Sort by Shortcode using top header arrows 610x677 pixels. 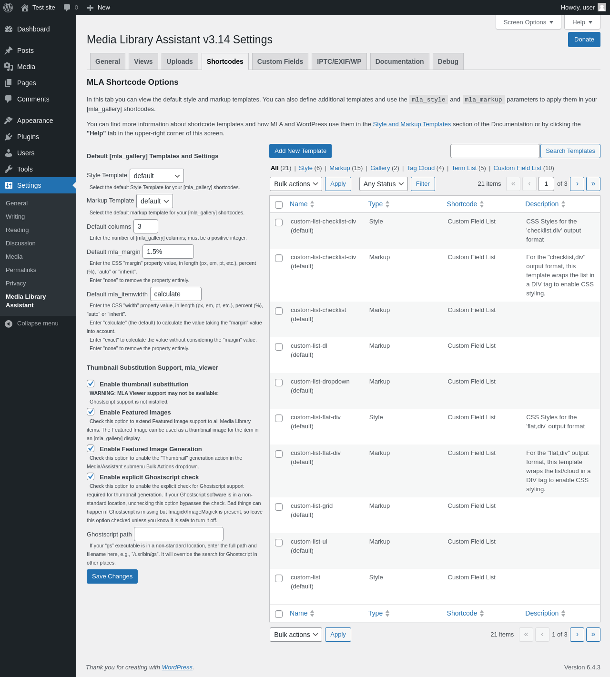click(482, 204)
